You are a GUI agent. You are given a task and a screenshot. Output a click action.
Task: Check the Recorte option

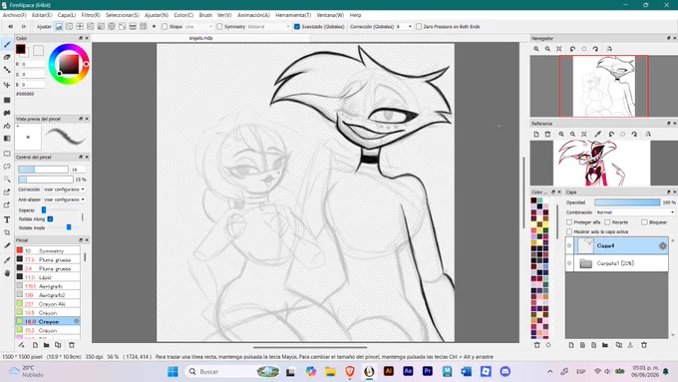[607, 222]
